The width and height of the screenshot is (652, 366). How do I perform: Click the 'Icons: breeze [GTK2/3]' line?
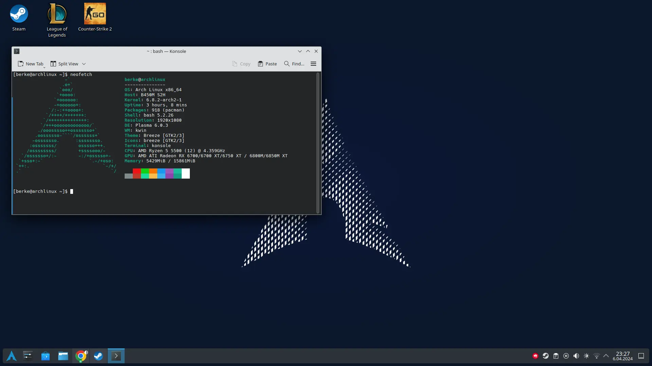coord(155,141)
